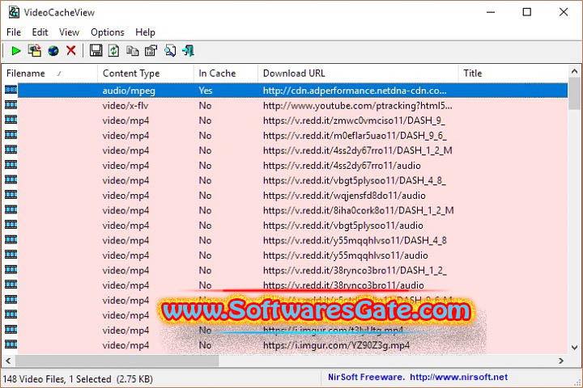Open the View menu

[x=69, y=32]
